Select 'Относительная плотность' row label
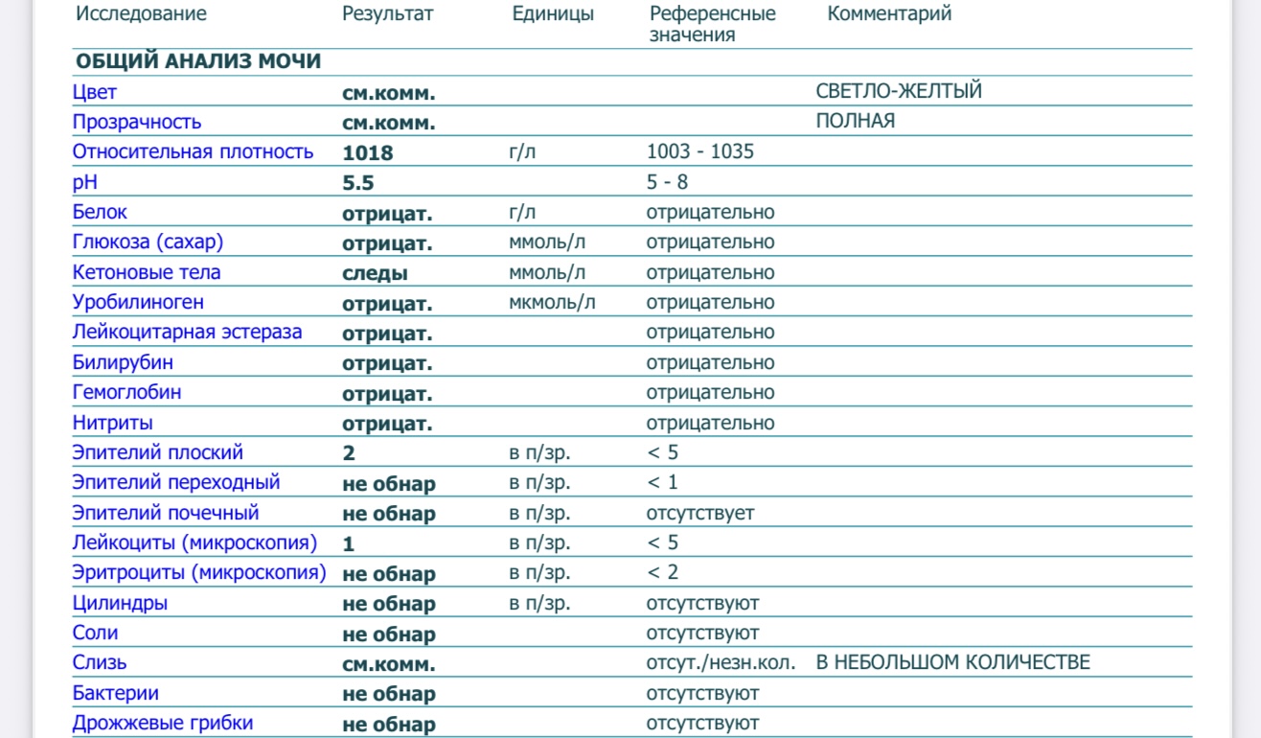The width and height of the screenshot is (1261, 738). (x=193, y=151)
